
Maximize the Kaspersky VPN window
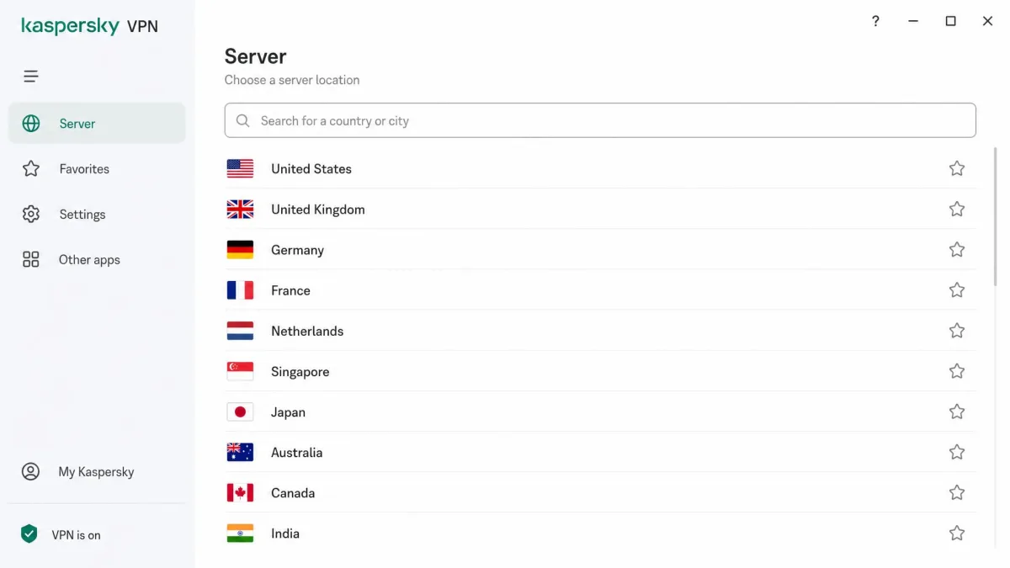(950, 21)
